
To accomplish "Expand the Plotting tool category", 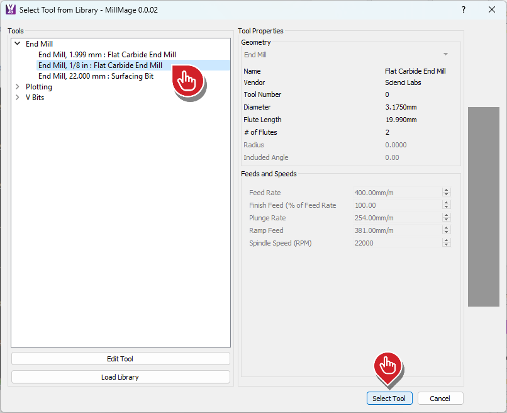I will click(x=18, y=87).
